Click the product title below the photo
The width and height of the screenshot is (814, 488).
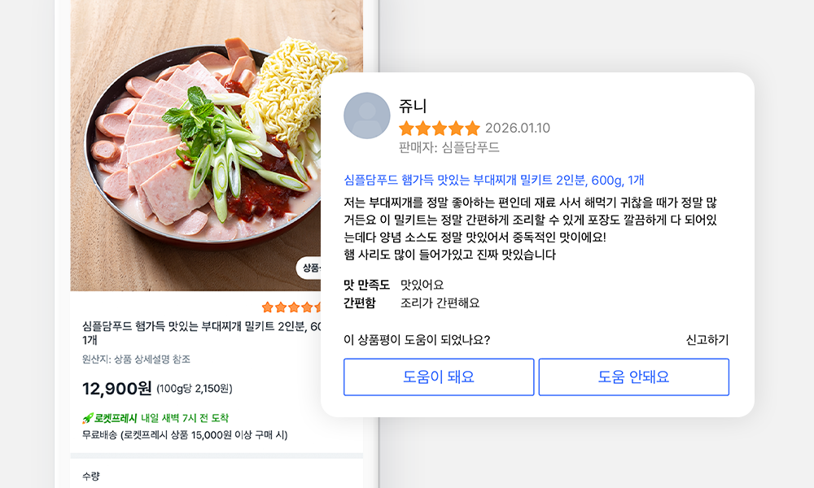tap(201, 333)
